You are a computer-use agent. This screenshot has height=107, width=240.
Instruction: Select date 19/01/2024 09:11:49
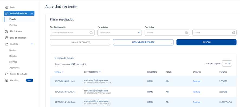point(64,81)
